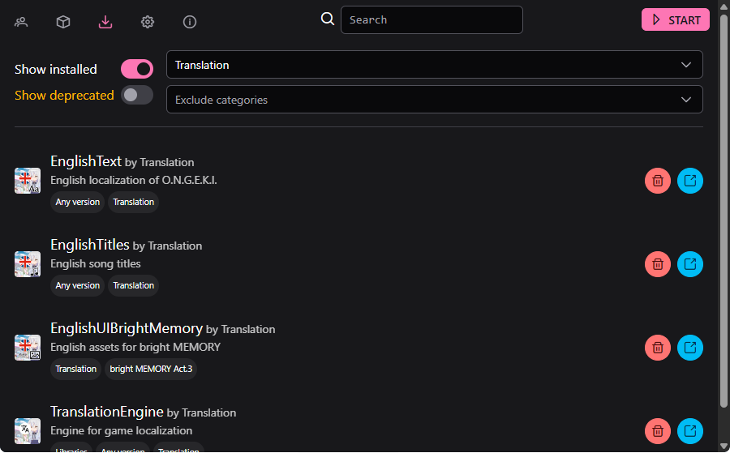Delete the EnglishTitles mod

[x=658, y=264]
